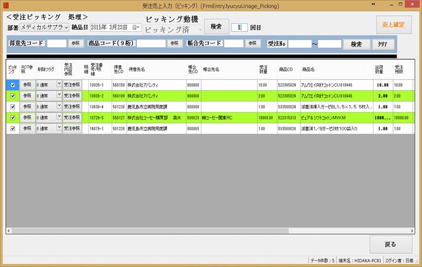The image size is (422, 267).
Task: Click the 商品名 column header
Action: [308, 70]
